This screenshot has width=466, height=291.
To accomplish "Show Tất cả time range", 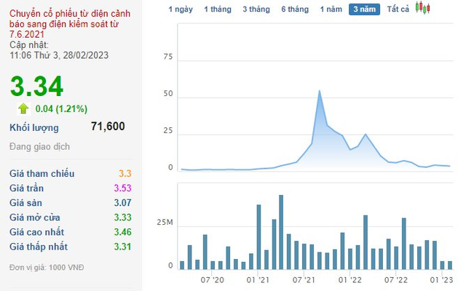I will point(398,9).
